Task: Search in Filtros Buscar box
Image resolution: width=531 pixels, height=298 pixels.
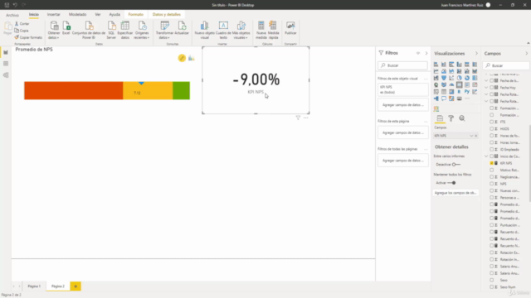Action: (403, 65)
